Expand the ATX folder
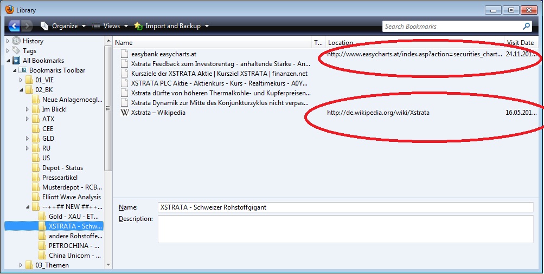 click(28, 119)
